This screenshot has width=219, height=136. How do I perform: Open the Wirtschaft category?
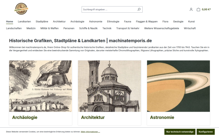tap(190, 28)
